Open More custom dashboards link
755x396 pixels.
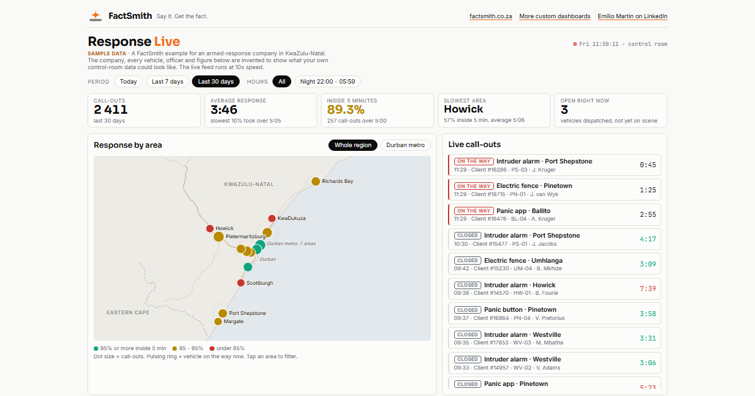[x=555, y=16]
